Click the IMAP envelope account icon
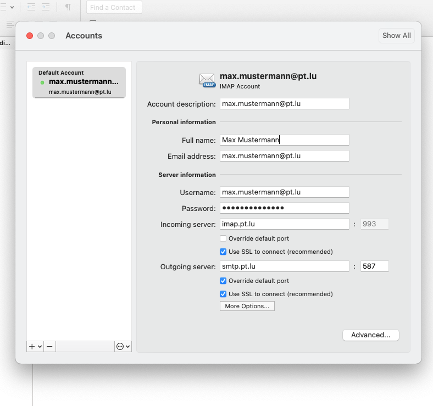The image size is (433, 406). [x=207, y=80]
